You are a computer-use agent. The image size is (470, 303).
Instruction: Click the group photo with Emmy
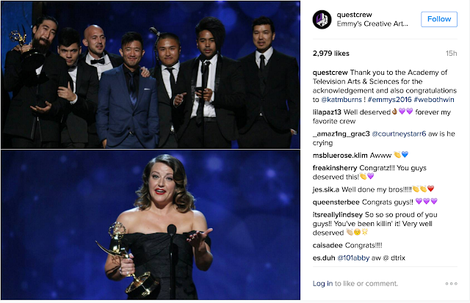coord(151,75)
